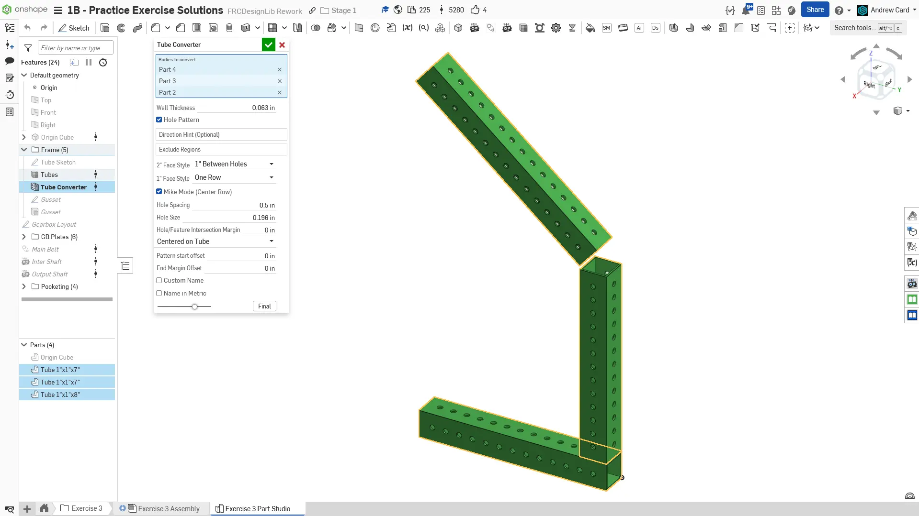Image resolution: width=919 pixels, height=516 pixels.
Task: Accept Tube Converter with green checkmark
Action: click(x=268, y=44)
